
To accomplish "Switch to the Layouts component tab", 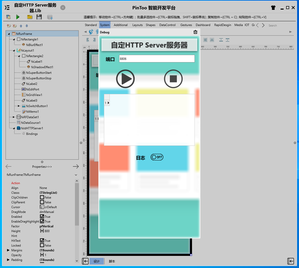I will 138,25.
